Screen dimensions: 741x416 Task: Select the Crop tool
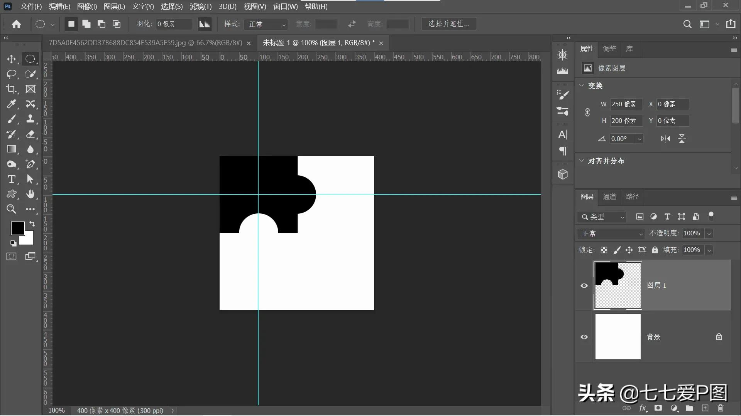pos(11,89)
